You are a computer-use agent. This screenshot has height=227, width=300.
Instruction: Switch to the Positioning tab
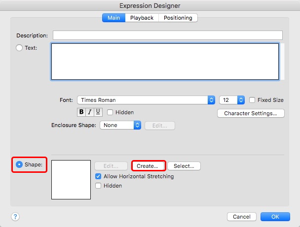click(x=178, y=18)
